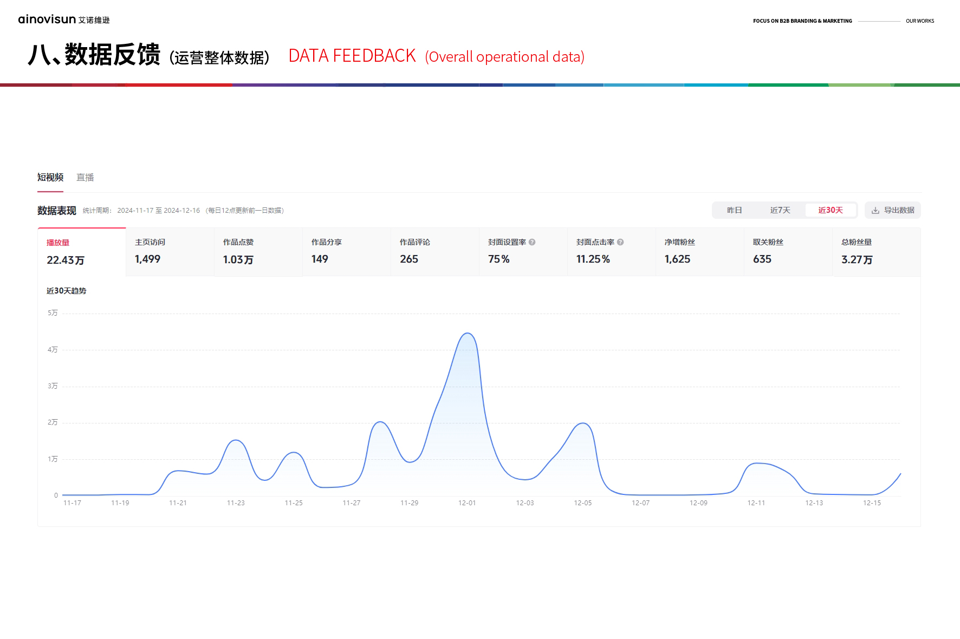Show the 作品分享 metric trend
960x639 pixels.
coord(347,252)
